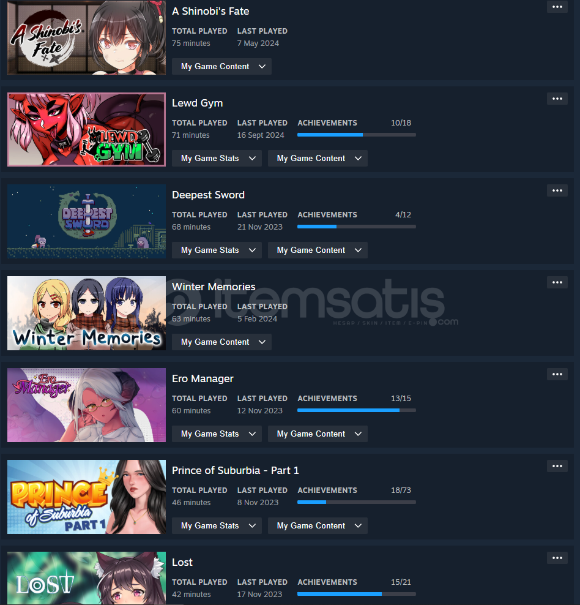Expand My Game Content for Prince of Suburbia
Image resolution: width=580 pixels, height=605 pixels.
(x=318, y=525)
